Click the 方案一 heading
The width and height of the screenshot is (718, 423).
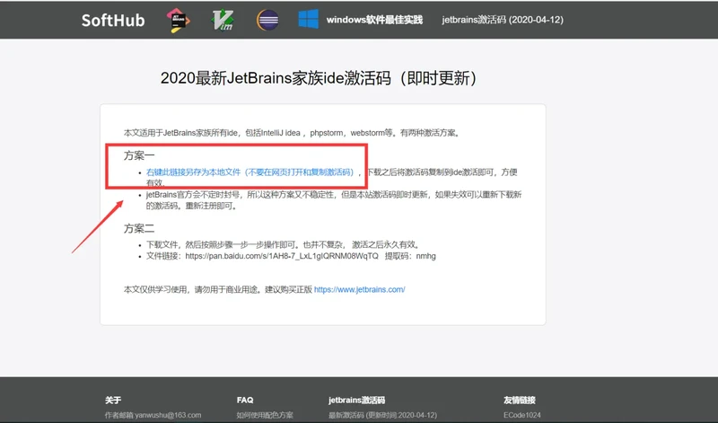click(x=139, y=154)
